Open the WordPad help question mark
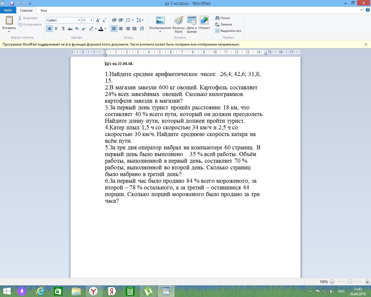Viewport: 371px width, 297px height. click(x=367, y=10)
